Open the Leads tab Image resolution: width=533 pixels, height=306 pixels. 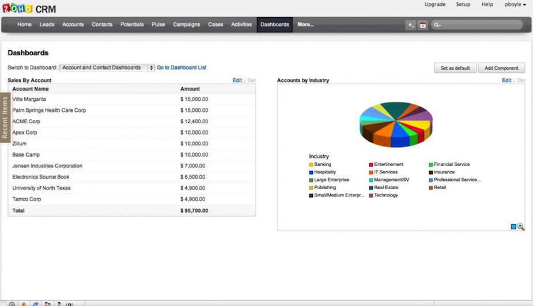click(x=47, y=24)
